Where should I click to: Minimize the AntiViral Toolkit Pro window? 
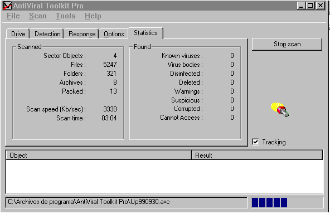[301, 6]
